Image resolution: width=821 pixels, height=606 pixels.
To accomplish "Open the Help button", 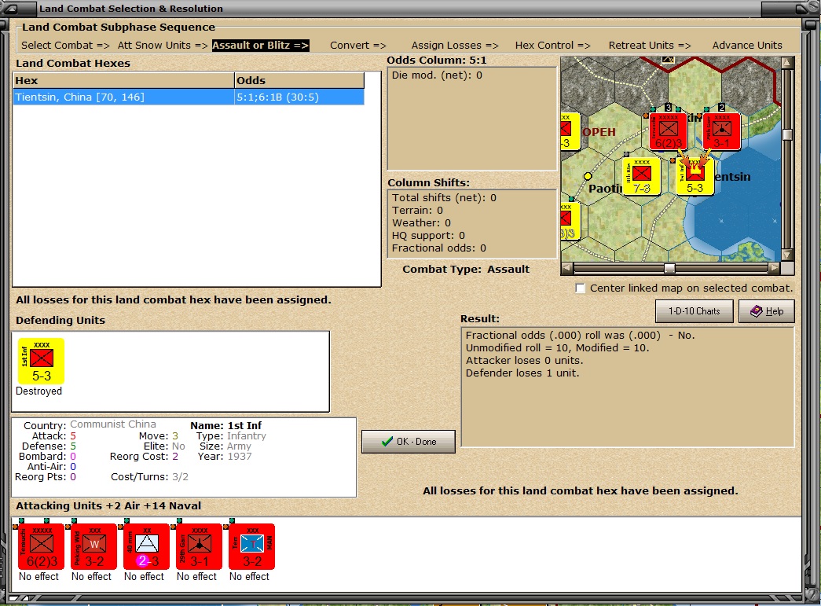I will [767, 311].
